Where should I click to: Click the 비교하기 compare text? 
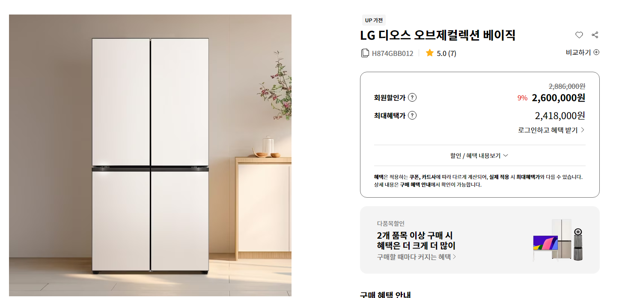578,52
